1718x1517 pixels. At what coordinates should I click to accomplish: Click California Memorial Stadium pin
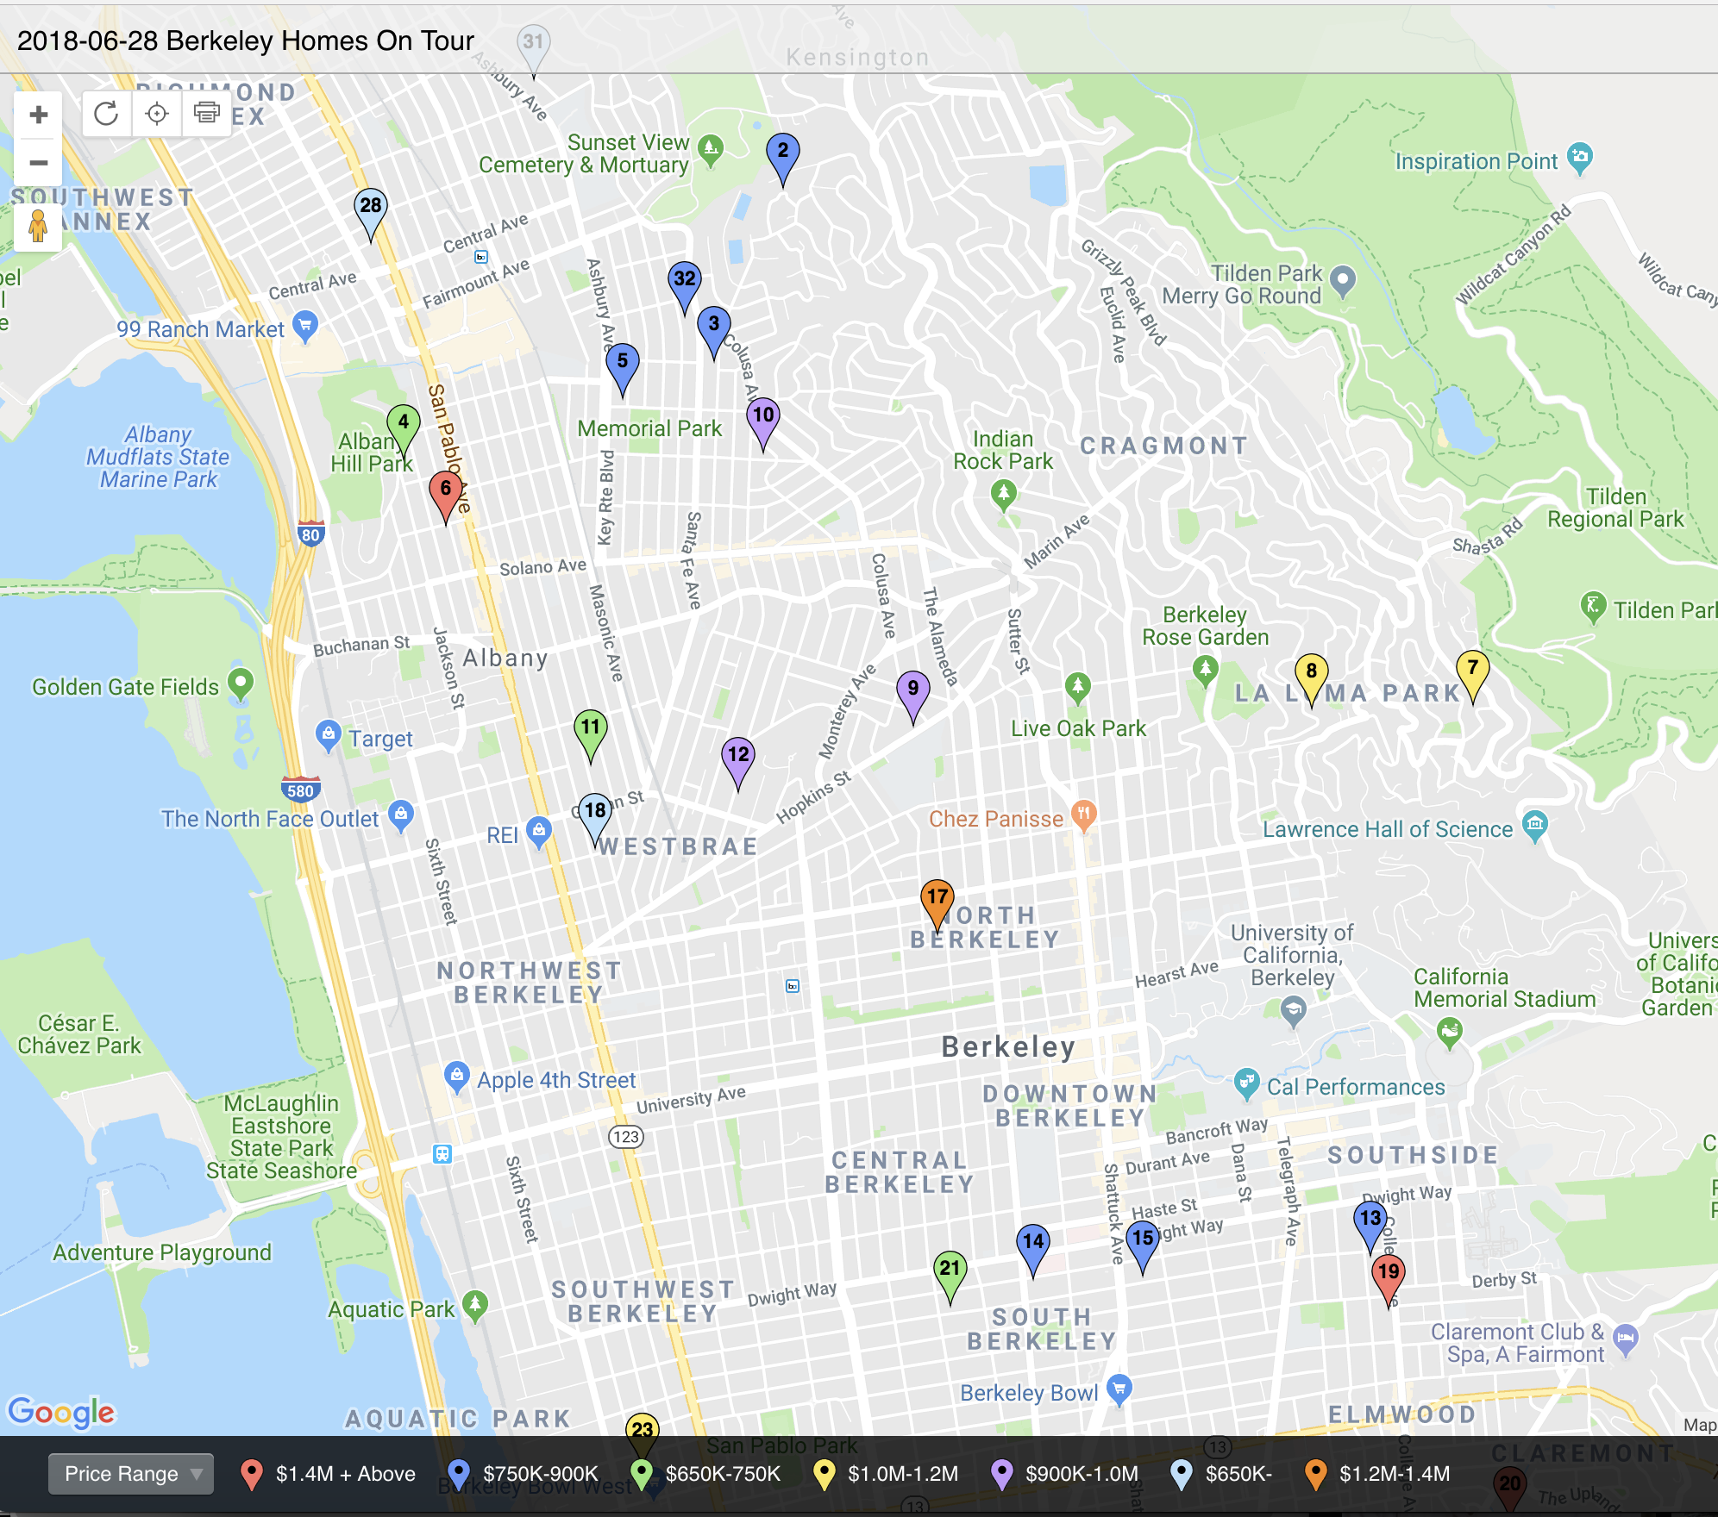click(1451, 1033)
